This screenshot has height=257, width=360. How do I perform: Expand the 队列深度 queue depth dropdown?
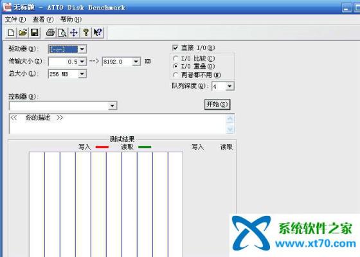230,86
